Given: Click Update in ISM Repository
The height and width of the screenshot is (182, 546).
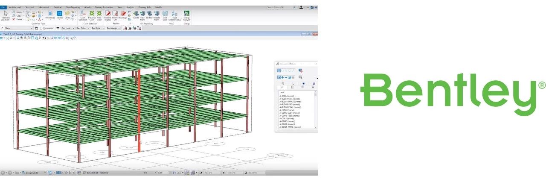Looking at the screenshot, I should click(149, 15).
